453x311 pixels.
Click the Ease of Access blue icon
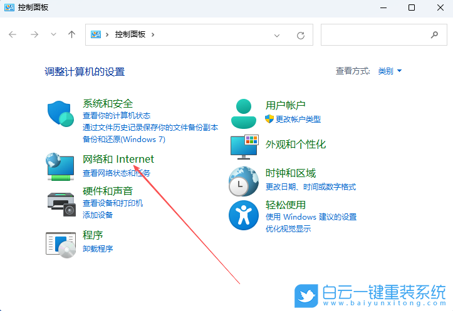pyautogui.click(x=244, y=215)
